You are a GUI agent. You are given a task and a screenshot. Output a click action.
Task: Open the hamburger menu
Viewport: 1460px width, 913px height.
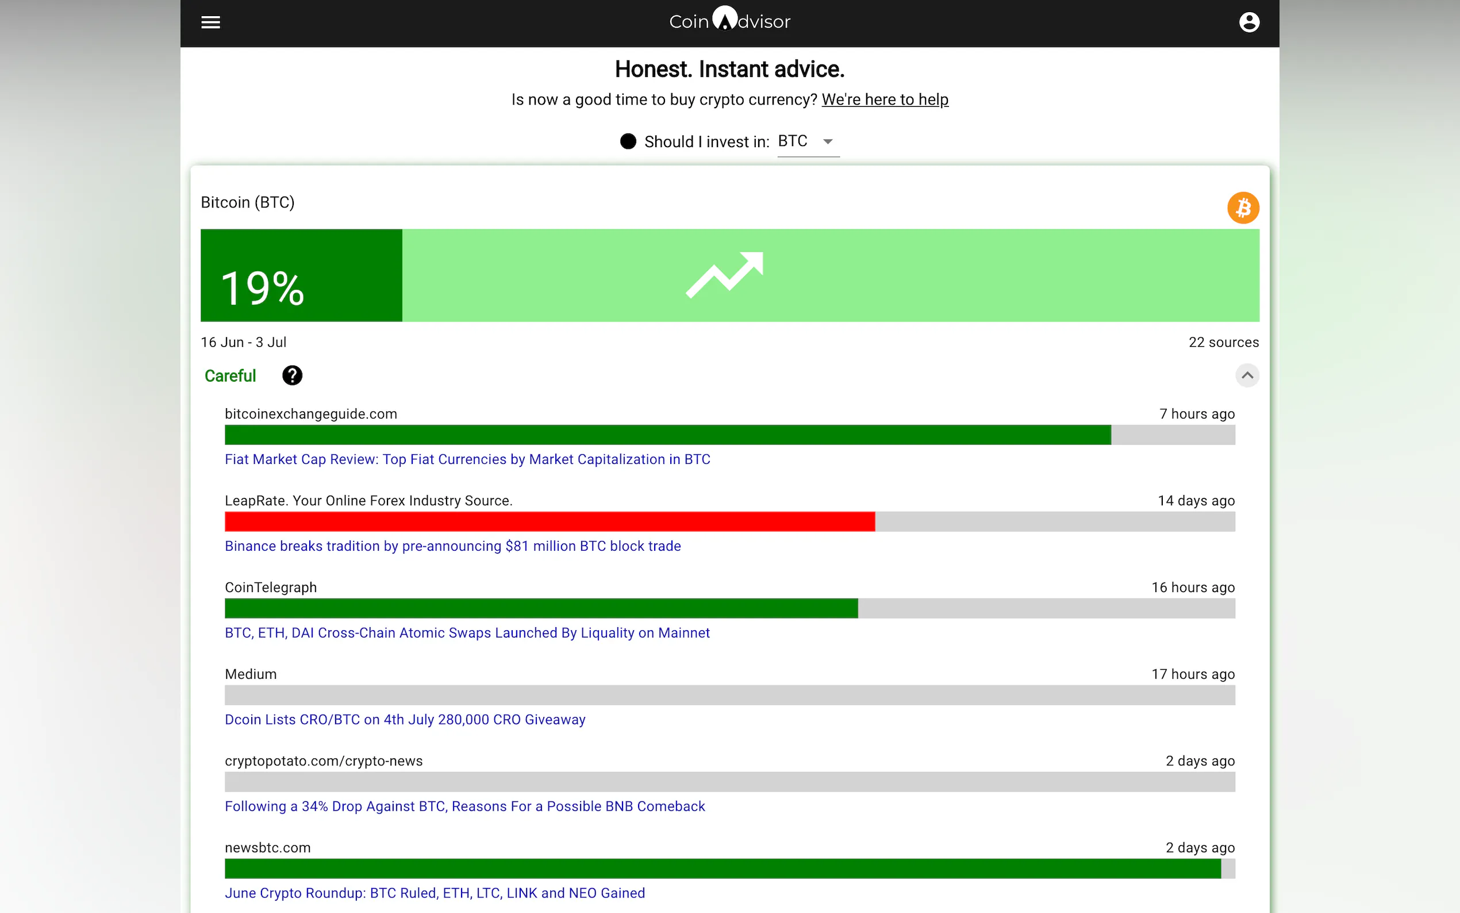click(x=210, y=22)
